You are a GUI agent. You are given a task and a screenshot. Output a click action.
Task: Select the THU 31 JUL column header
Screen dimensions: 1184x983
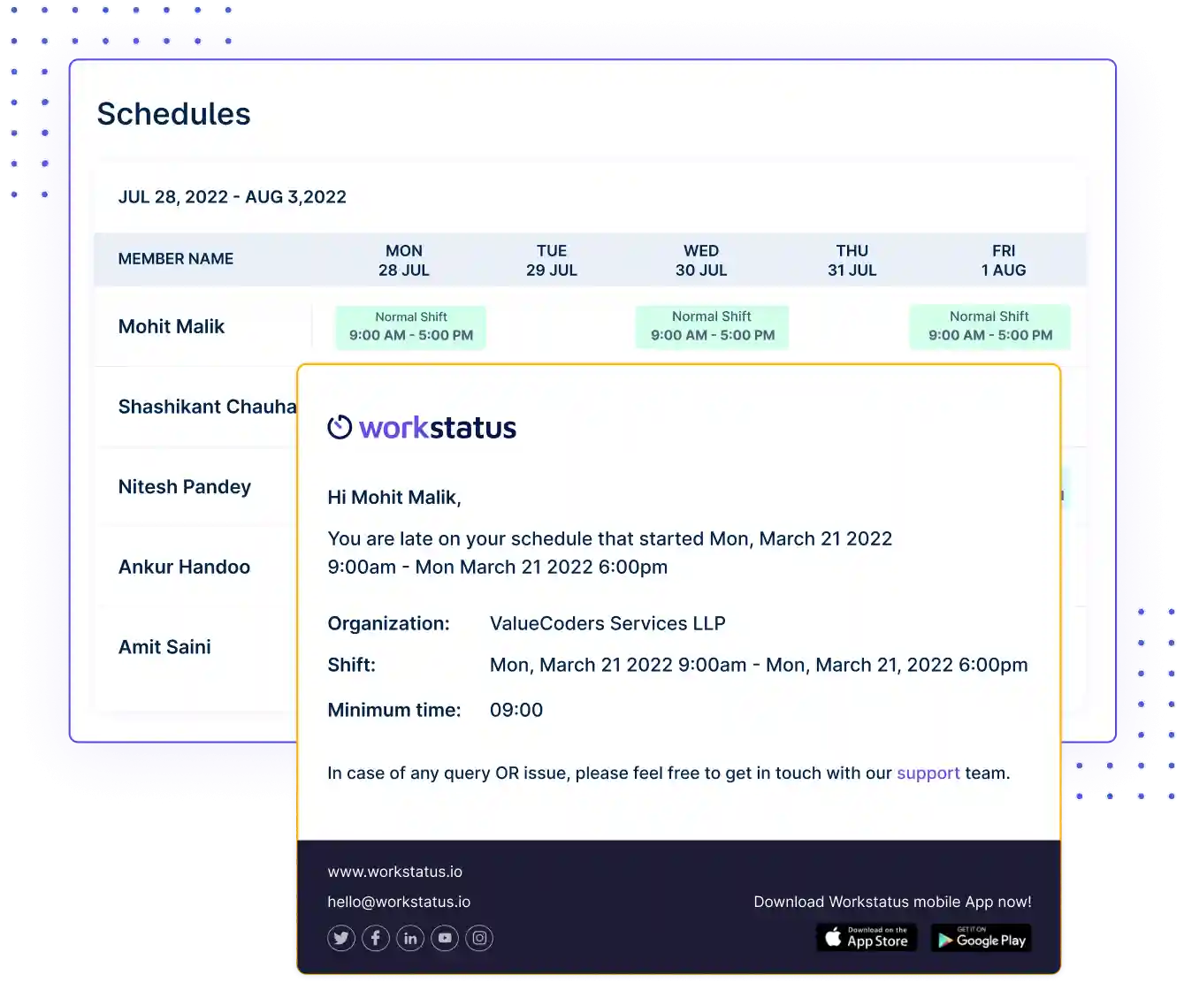click(852, 261)
